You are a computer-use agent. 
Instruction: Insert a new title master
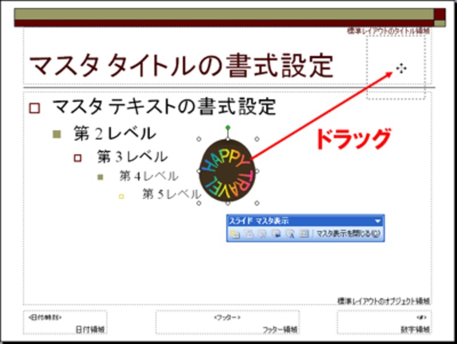pyautogui.click(x=248, y=234)
